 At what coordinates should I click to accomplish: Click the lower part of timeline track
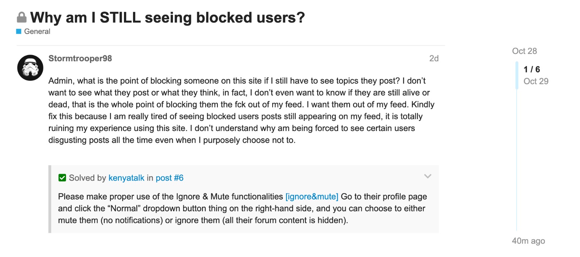coord(517,181)
